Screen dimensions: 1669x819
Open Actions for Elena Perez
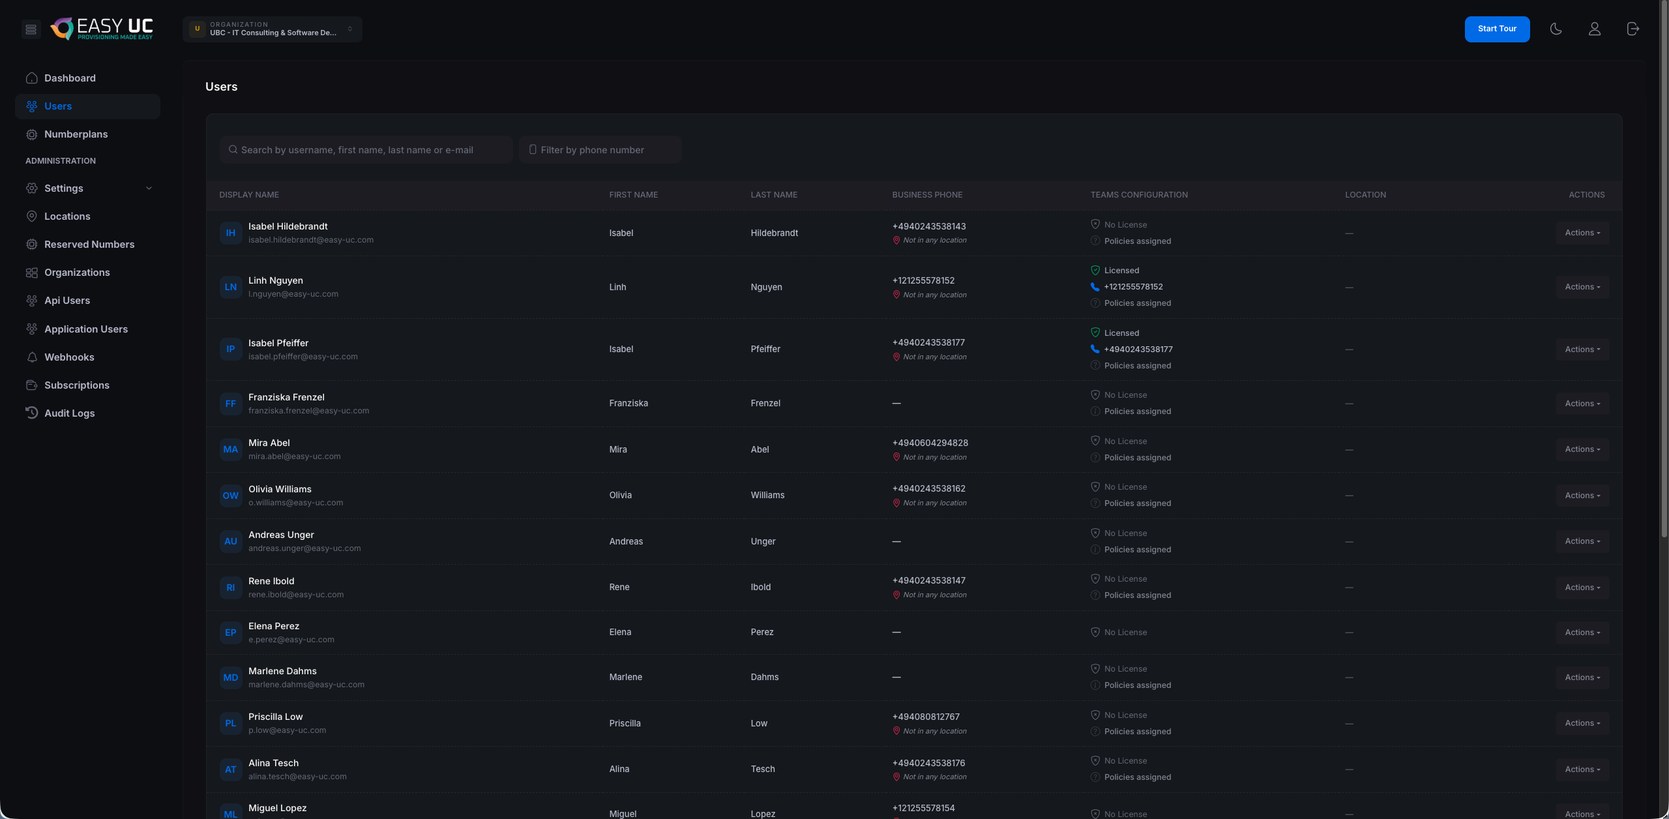tap(1582, 633)
